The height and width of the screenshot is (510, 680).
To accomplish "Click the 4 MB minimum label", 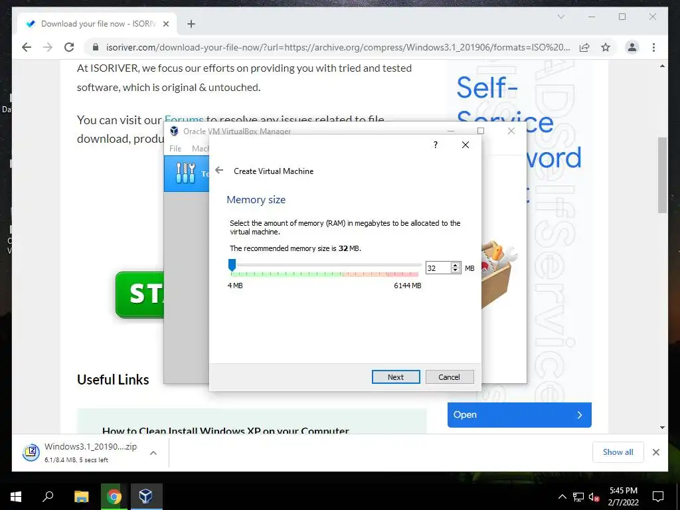I will [235, 286].
